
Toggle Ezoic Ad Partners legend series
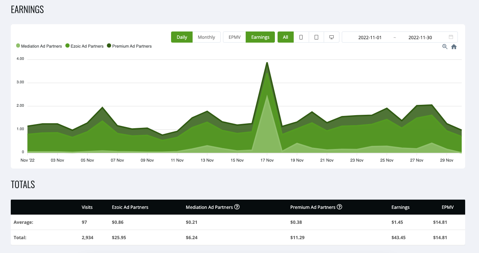pos(84,46)
